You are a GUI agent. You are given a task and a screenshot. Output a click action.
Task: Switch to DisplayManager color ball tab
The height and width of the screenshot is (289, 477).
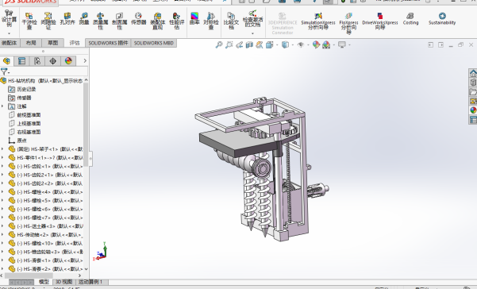coord(68,61)
